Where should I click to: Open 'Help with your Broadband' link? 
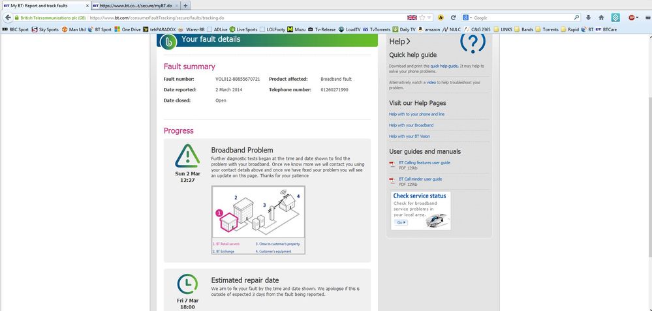(x=411, y=125)
